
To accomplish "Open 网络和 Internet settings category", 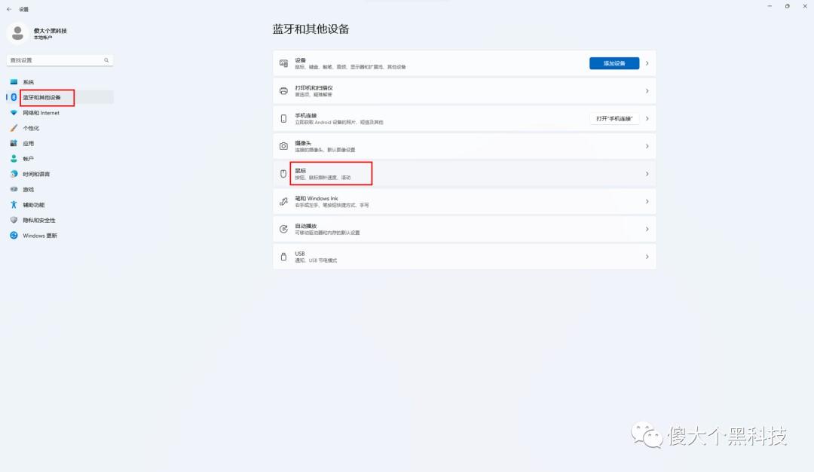I will pyautogui.click(x=41, y=113).
